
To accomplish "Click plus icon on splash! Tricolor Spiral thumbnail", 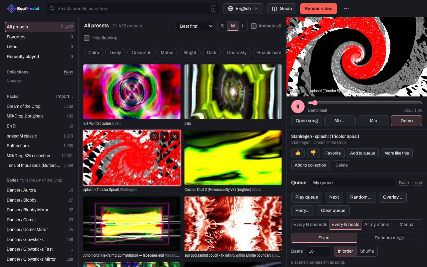I will click(164, 136).
